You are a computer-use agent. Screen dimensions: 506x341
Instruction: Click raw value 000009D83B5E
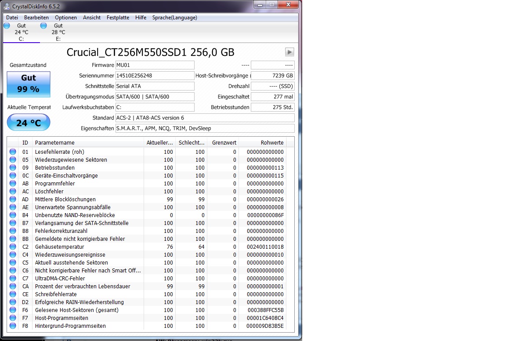point(265,326)
